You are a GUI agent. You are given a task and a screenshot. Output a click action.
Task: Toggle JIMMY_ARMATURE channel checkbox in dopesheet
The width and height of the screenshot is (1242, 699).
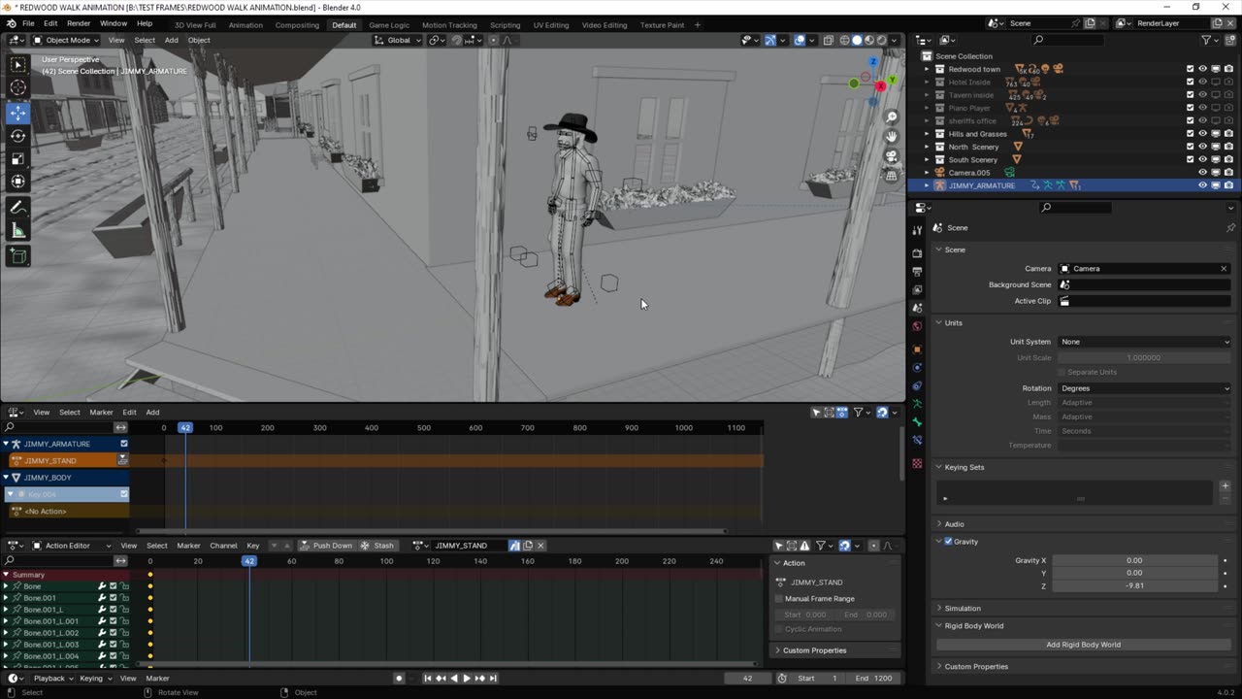(x=123, y=444)
